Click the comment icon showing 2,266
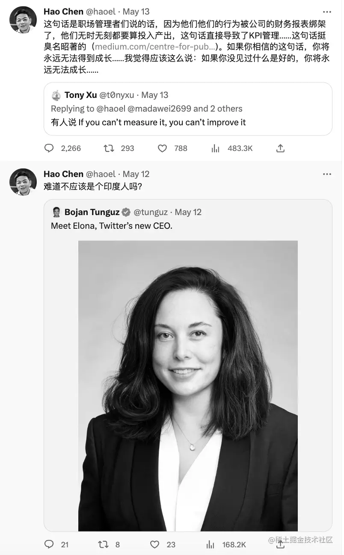344x555 pixels. pyautogui.click(x=49, y=148)
